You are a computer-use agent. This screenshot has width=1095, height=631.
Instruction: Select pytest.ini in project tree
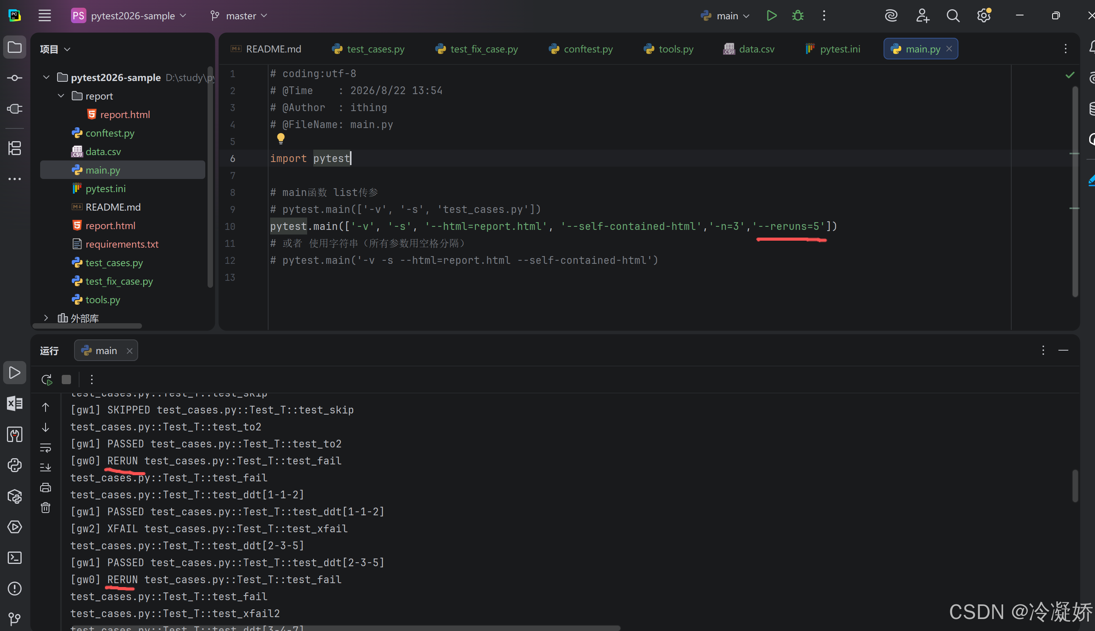pos(99,189)
